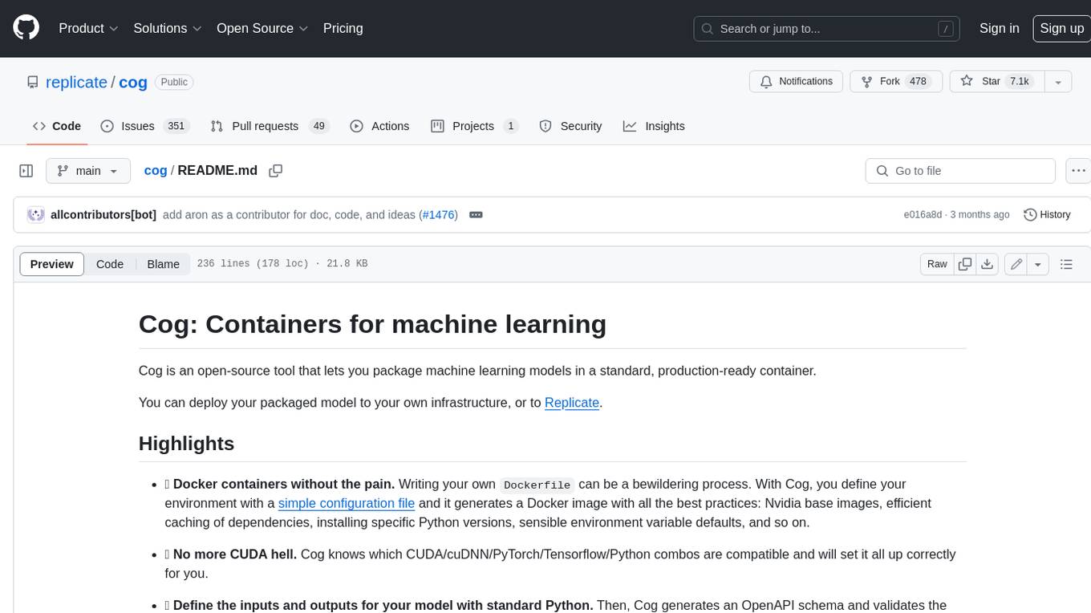Expand the commit message details
The height and width of the screenshot is (613, 1091).
476,215
